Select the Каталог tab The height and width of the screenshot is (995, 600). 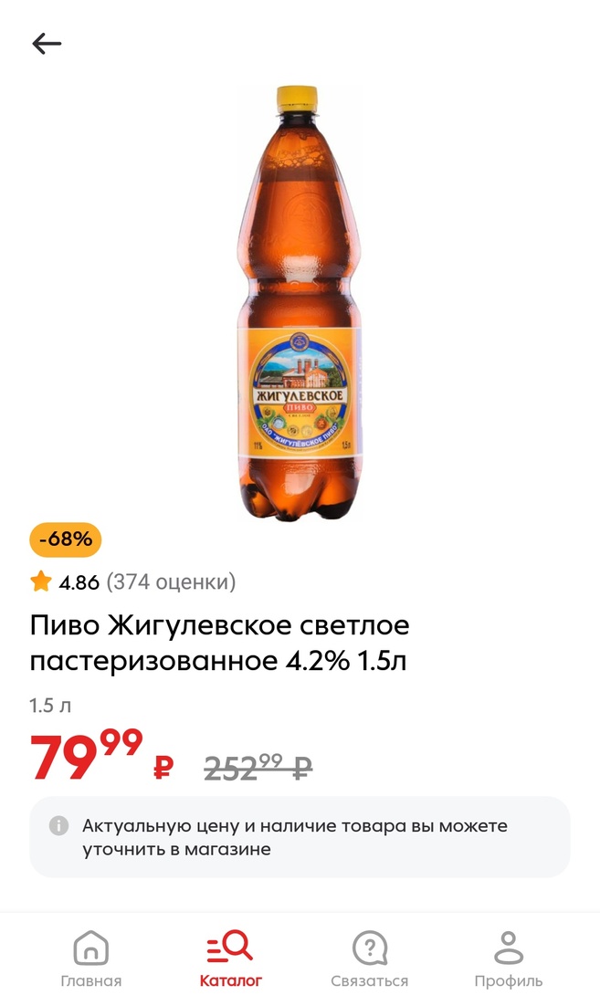pos(230,958)
